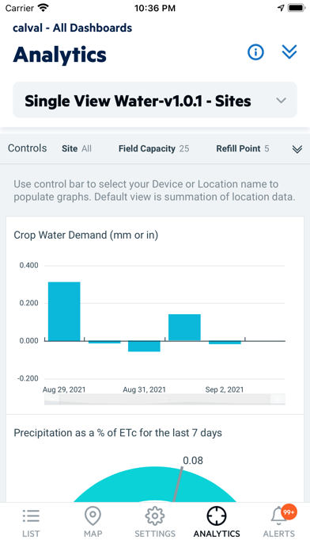Open the Settings gear icon
The width and height of the screenshot is (310, 552).
pos(155,516)
